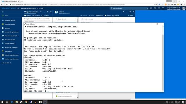Open the account avatar menu
The image size is (186, 104).
184,8
